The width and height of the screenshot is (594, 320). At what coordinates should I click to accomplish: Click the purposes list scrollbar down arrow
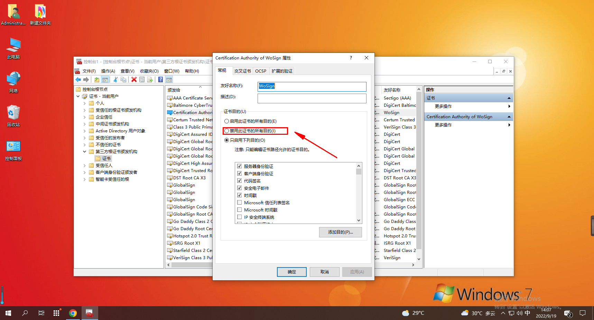click(x=359, y=220)
